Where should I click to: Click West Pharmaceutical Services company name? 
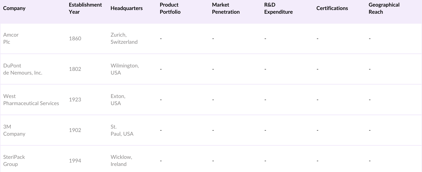(x=31, y=100)
